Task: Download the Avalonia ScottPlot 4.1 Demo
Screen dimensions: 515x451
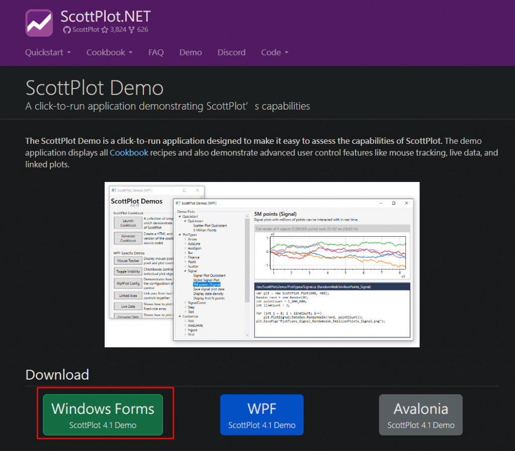Action: click(x=421, y=415)
